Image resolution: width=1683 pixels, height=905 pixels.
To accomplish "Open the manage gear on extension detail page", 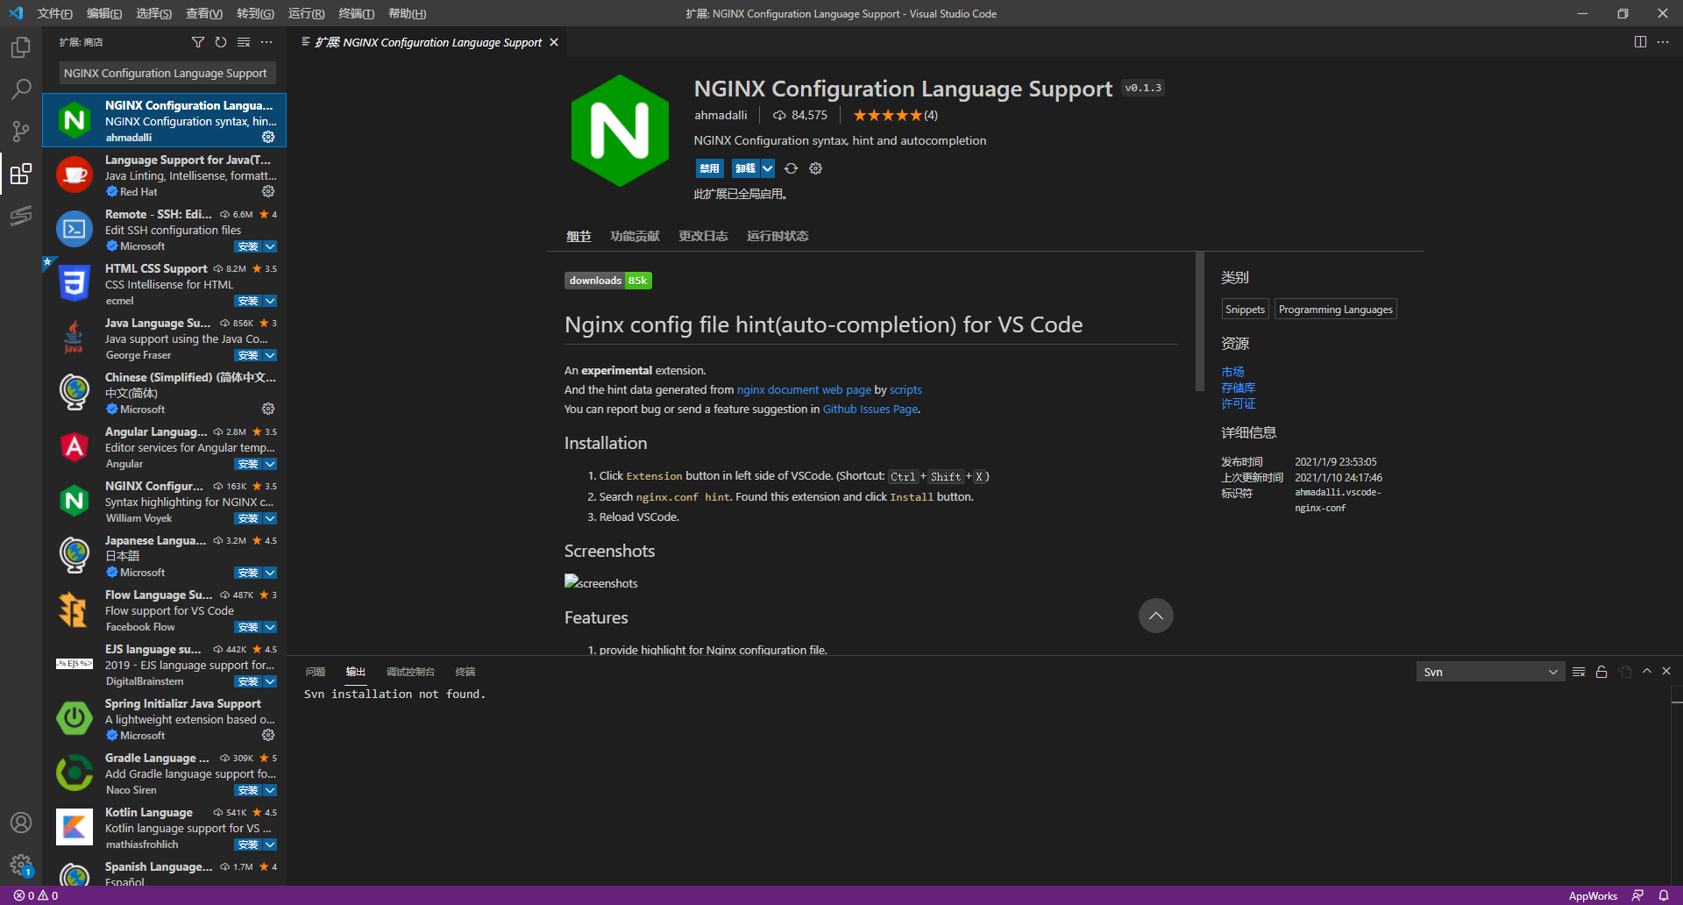I will 815,168.
